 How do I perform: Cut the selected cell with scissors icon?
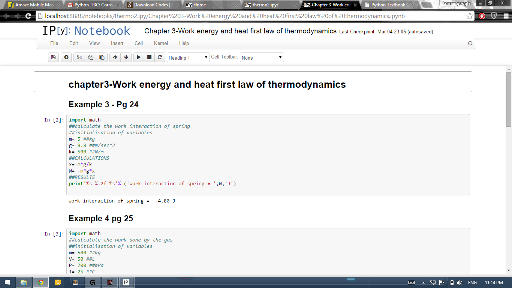pos(79,57)
